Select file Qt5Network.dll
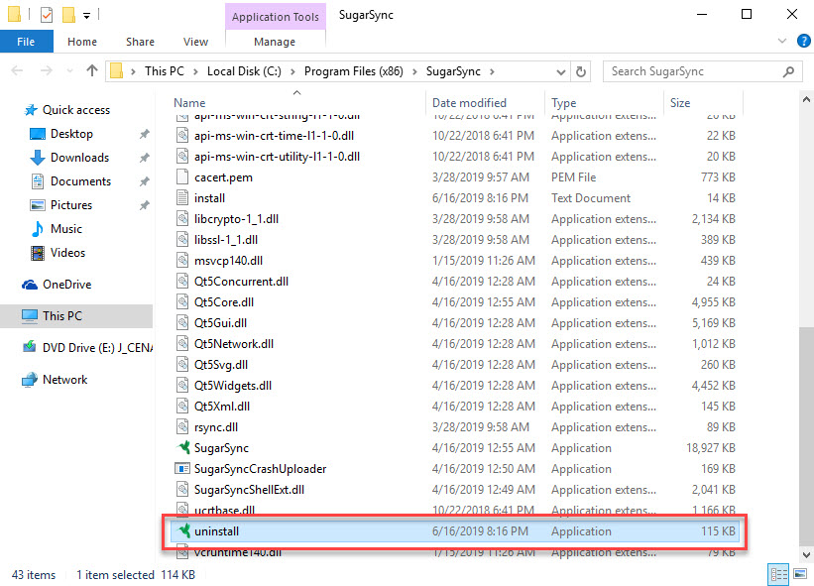 tap(234, 344)
